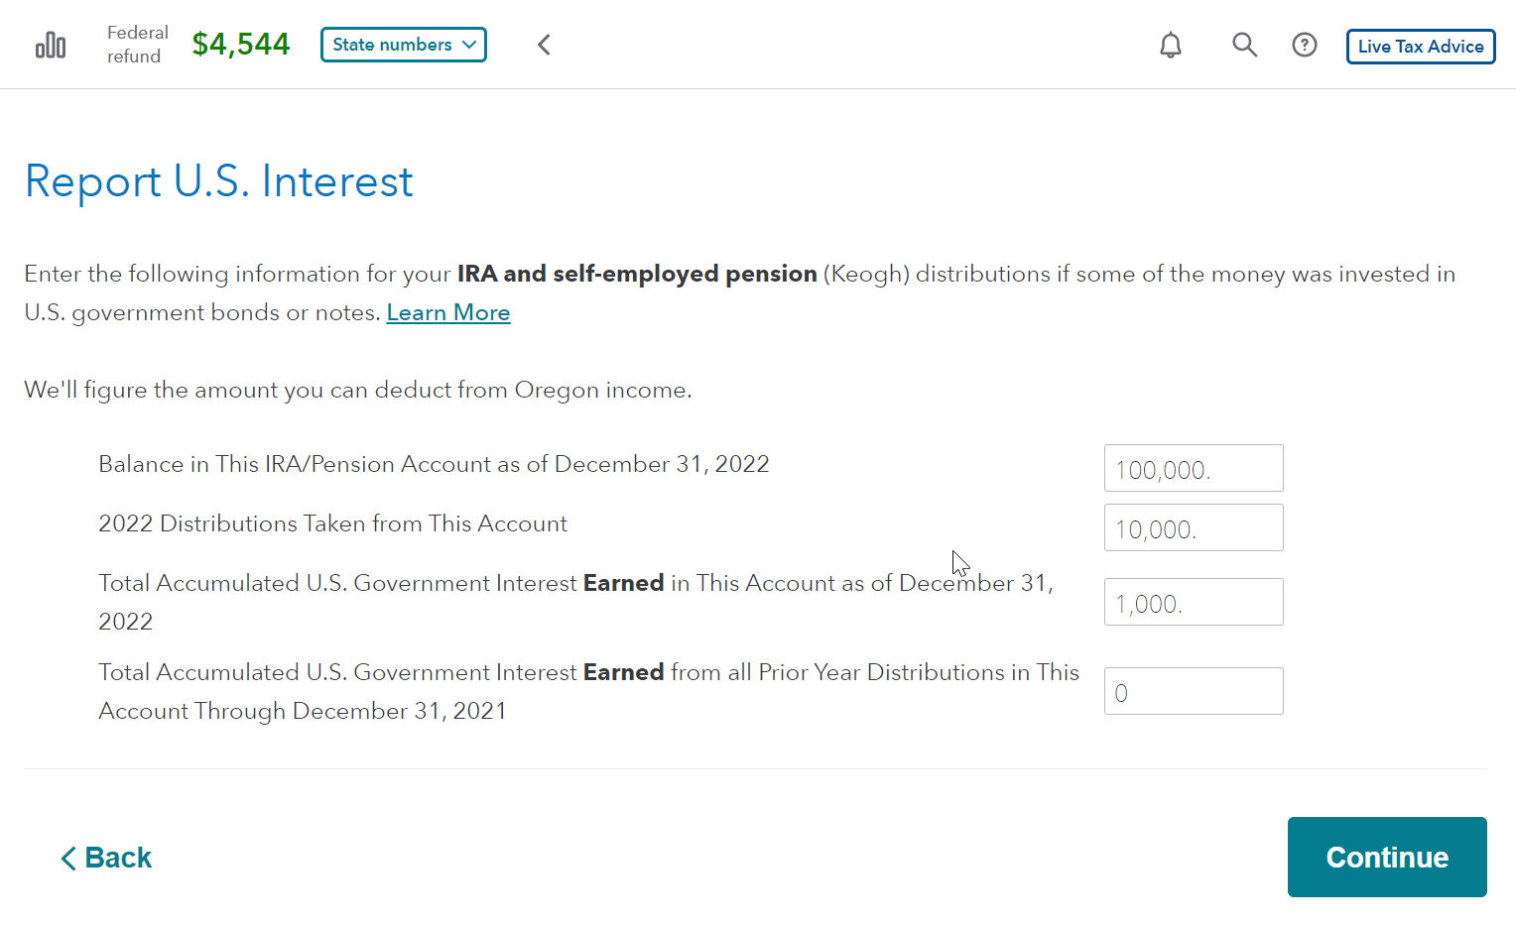Click the Balance in This IRA/Pension Account label
1516x925 pixels.
434,464
